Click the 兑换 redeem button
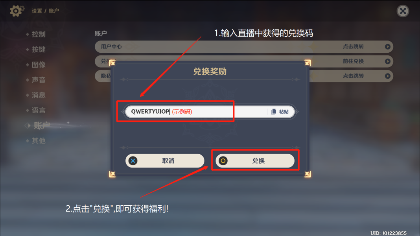420x236 pixels. (x=255, y=161)
